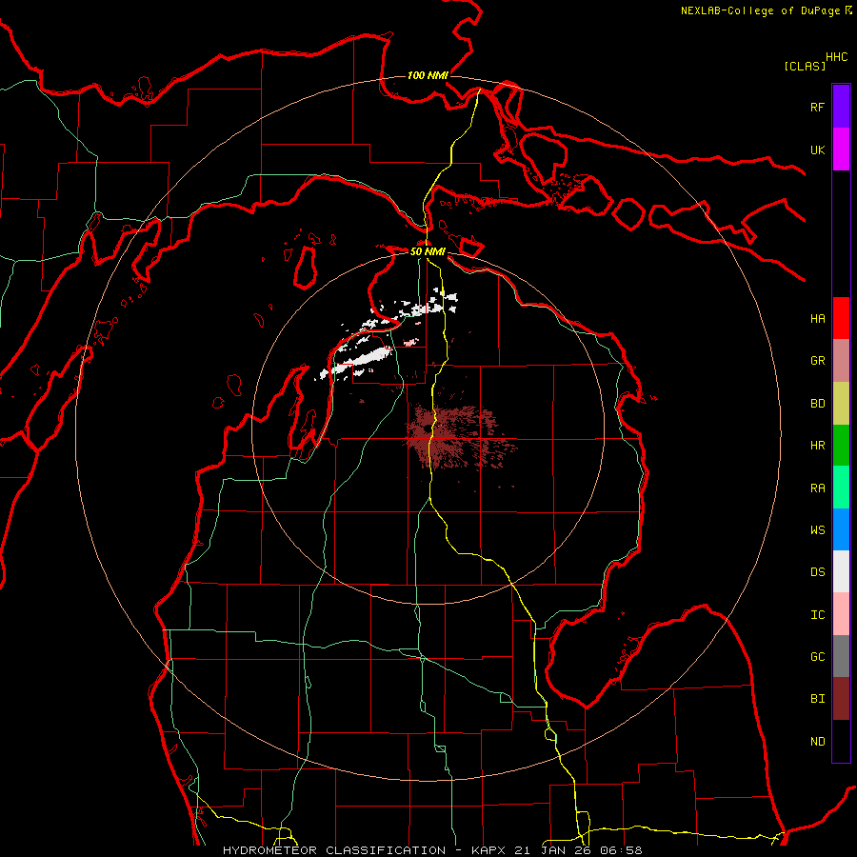Click the 100 NMI range ring label
This screenshot has height=857, width=857.
428,75
